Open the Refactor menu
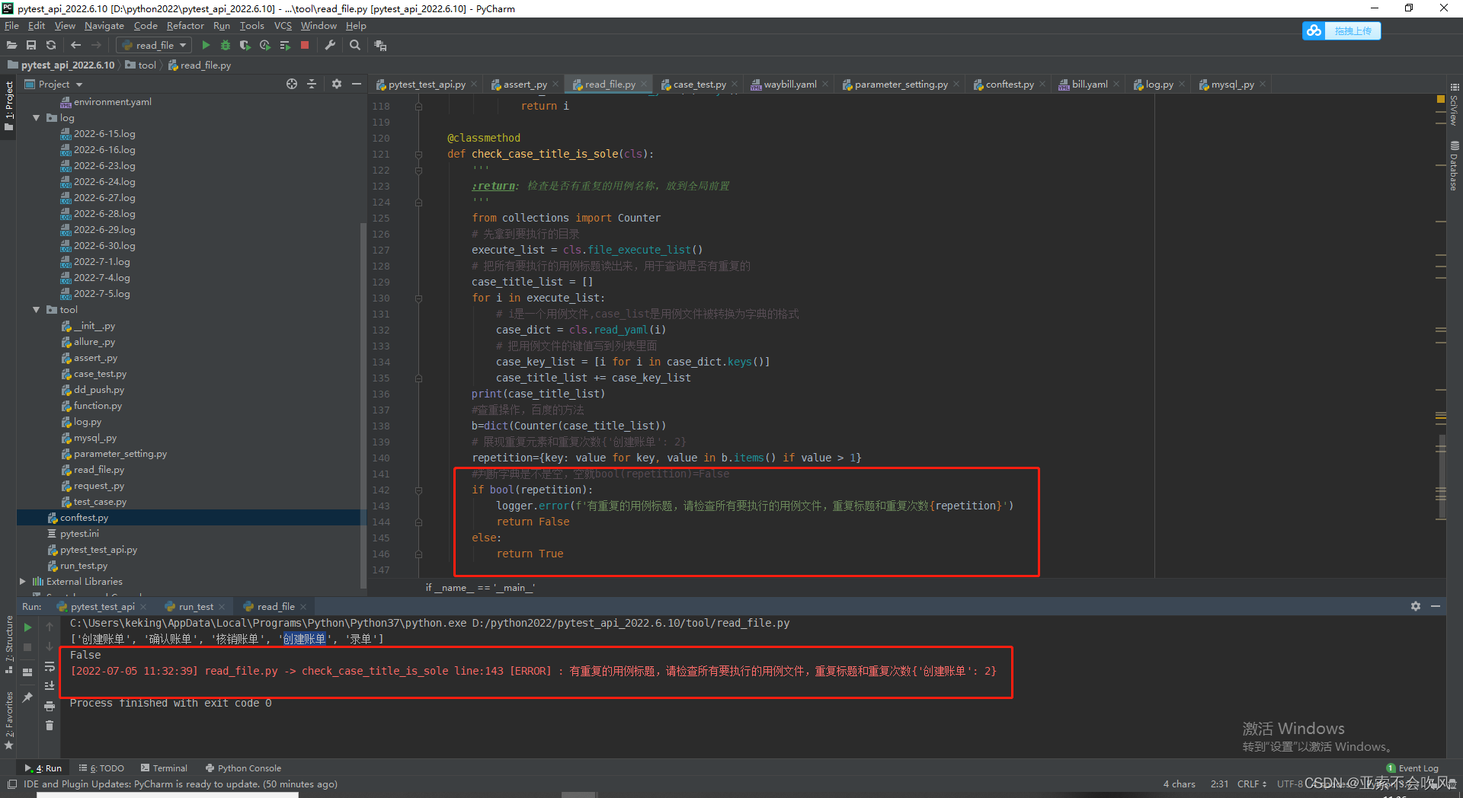 pyautogui.click(x=185, y=26)
